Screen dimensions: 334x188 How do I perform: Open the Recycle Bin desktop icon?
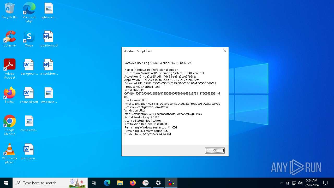(x=10, y=11)
